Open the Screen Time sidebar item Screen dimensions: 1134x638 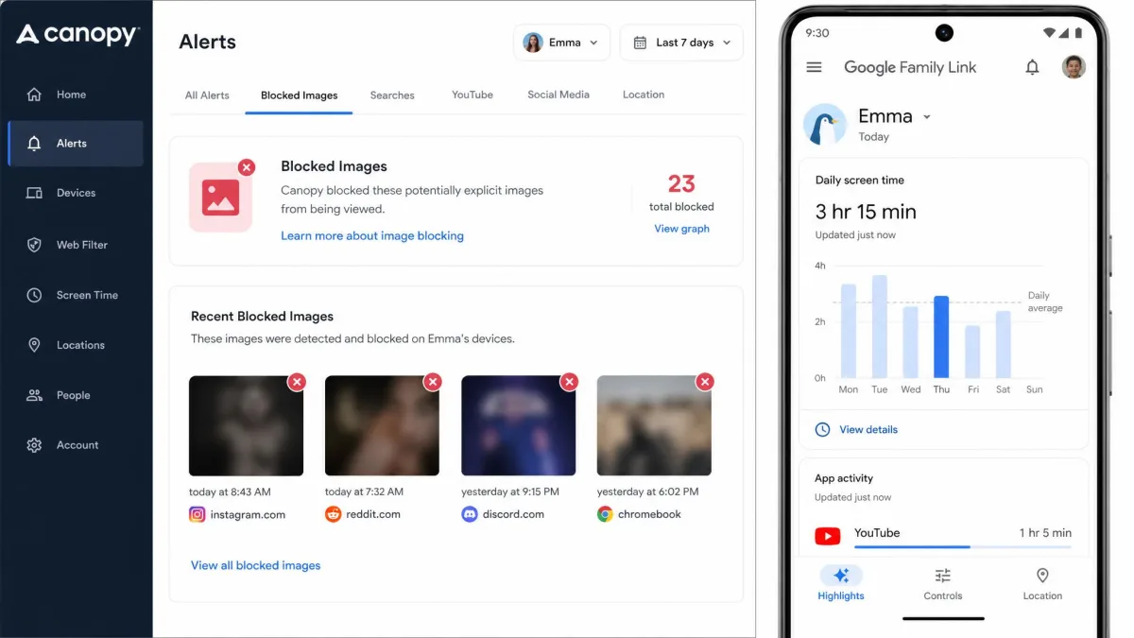pyautogui.click(x=76, y=295)
